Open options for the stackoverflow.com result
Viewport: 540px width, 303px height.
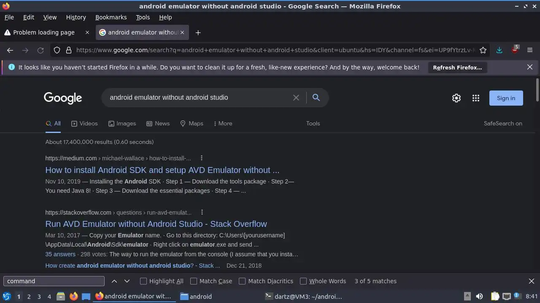pos(202,212)
